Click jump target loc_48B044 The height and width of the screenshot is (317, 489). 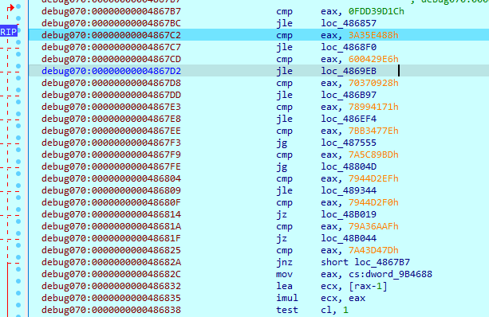[x=349, y=238]
